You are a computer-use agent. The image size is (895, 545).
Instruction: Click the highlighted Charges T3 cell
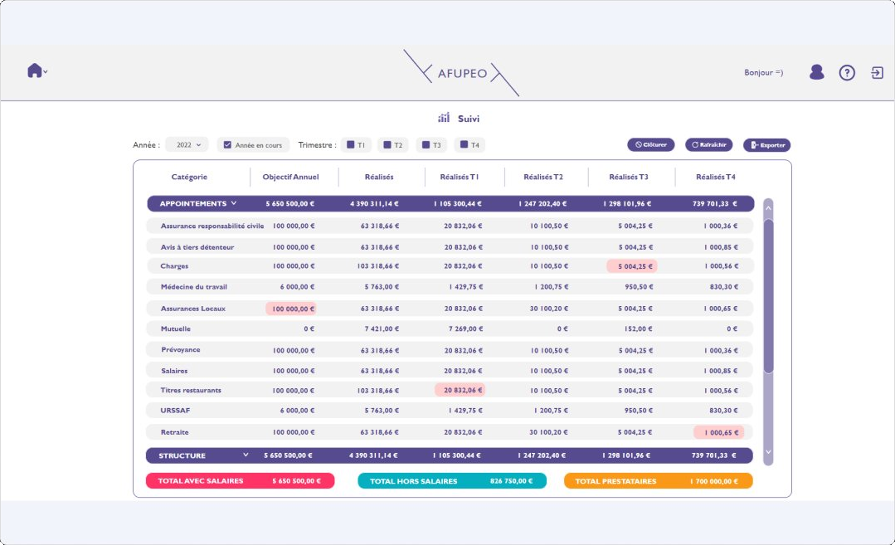click(632, 266)
